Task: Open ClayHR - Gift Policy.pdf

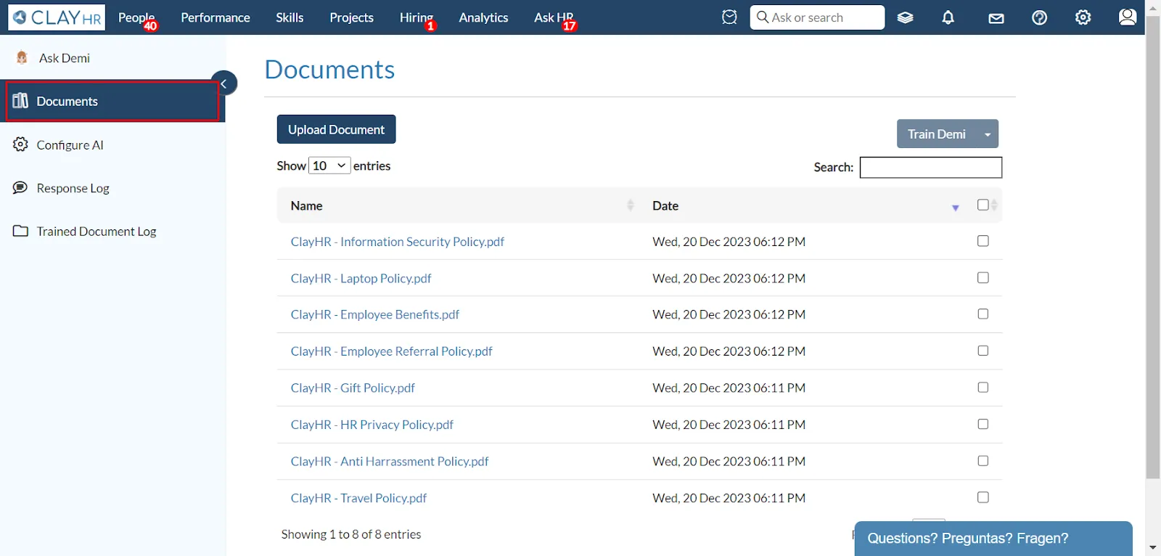Action: 353,388
